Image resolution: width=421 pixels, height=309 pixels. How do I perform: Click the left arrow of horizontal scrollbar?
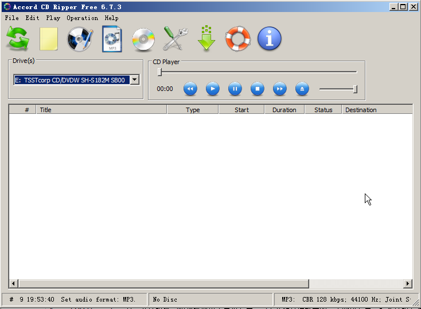tap(14, 283)
